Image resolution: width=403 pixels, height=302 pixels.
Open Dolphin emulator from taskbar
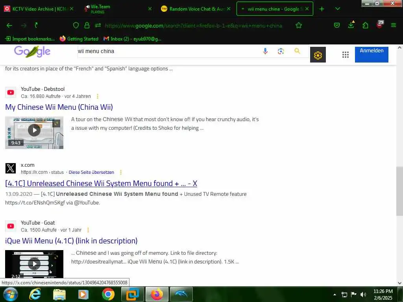point(181,294)
